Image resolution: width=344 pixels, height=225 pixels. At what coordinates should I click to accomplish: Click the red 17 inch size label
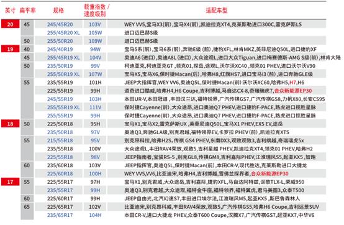11,181
